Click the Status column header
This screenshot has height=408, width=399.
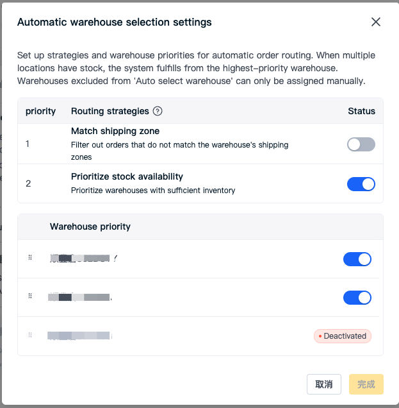[361, 111]
